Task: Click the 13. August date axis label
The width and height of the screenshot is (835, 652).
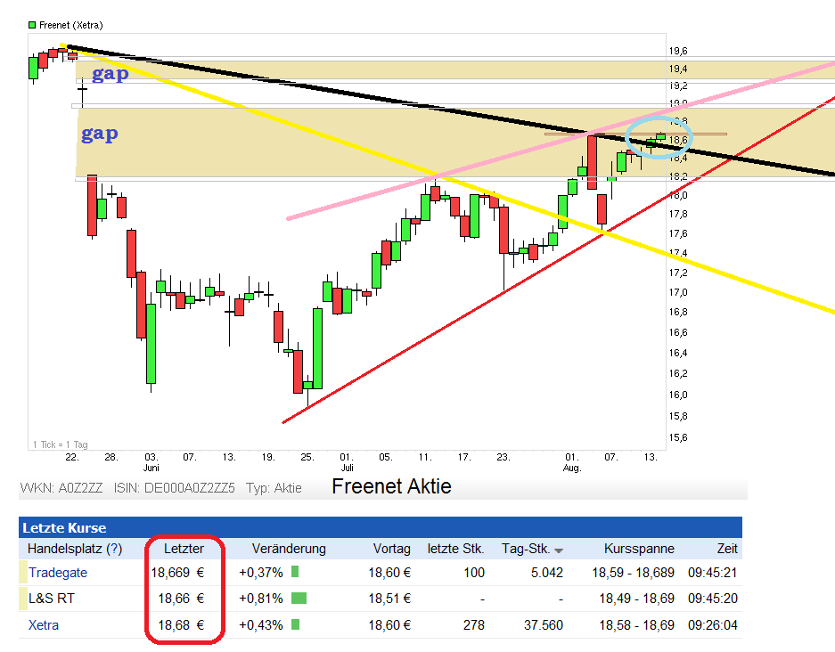Action: click(x=651, y=457)
